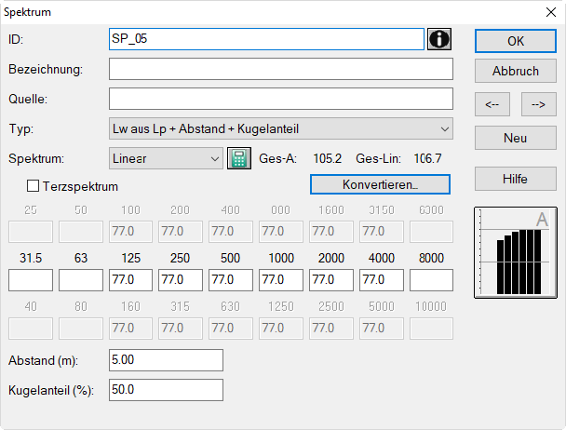The height and width of the screenshot is (430, 566).
Task: Click the disabled 1600 Hz third-octave field
Action: (331, 232)
